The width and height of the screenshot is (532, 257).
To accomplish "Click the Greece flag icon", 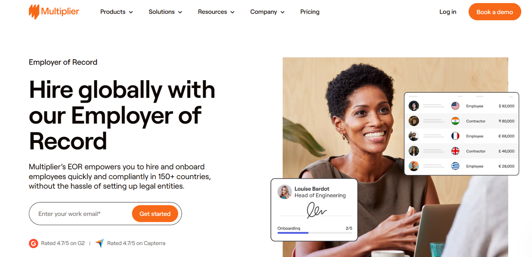I will (x=455, y=166).
